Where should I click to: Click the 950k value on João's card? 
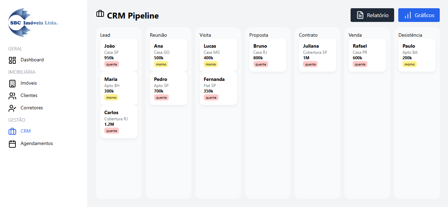click(x=109, y=58)
